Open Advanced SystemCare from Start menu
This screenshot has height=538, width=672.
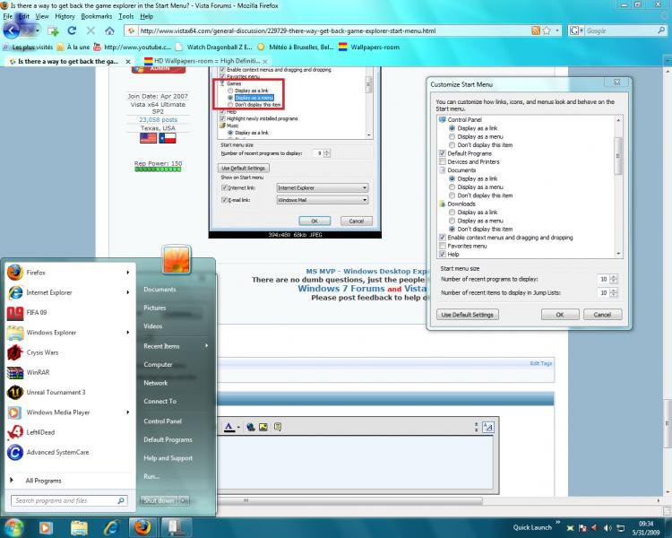[x=69, y=452]
